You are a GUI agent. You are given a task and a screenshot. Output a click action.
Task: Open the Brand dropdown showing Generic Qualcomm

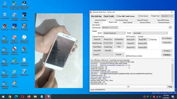114,33
